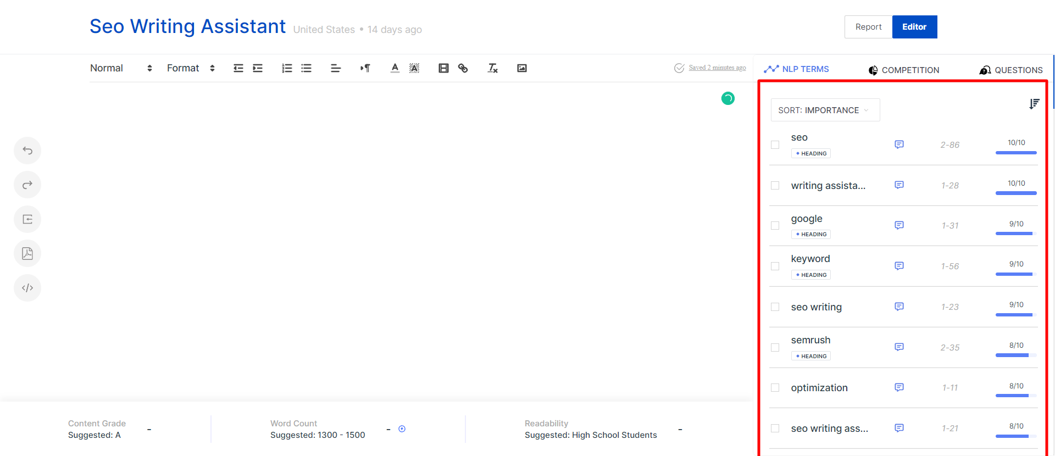Insert an image from toolbar
The width and height of the screenshot is (1055, 456).
click(x=521, y=68)
